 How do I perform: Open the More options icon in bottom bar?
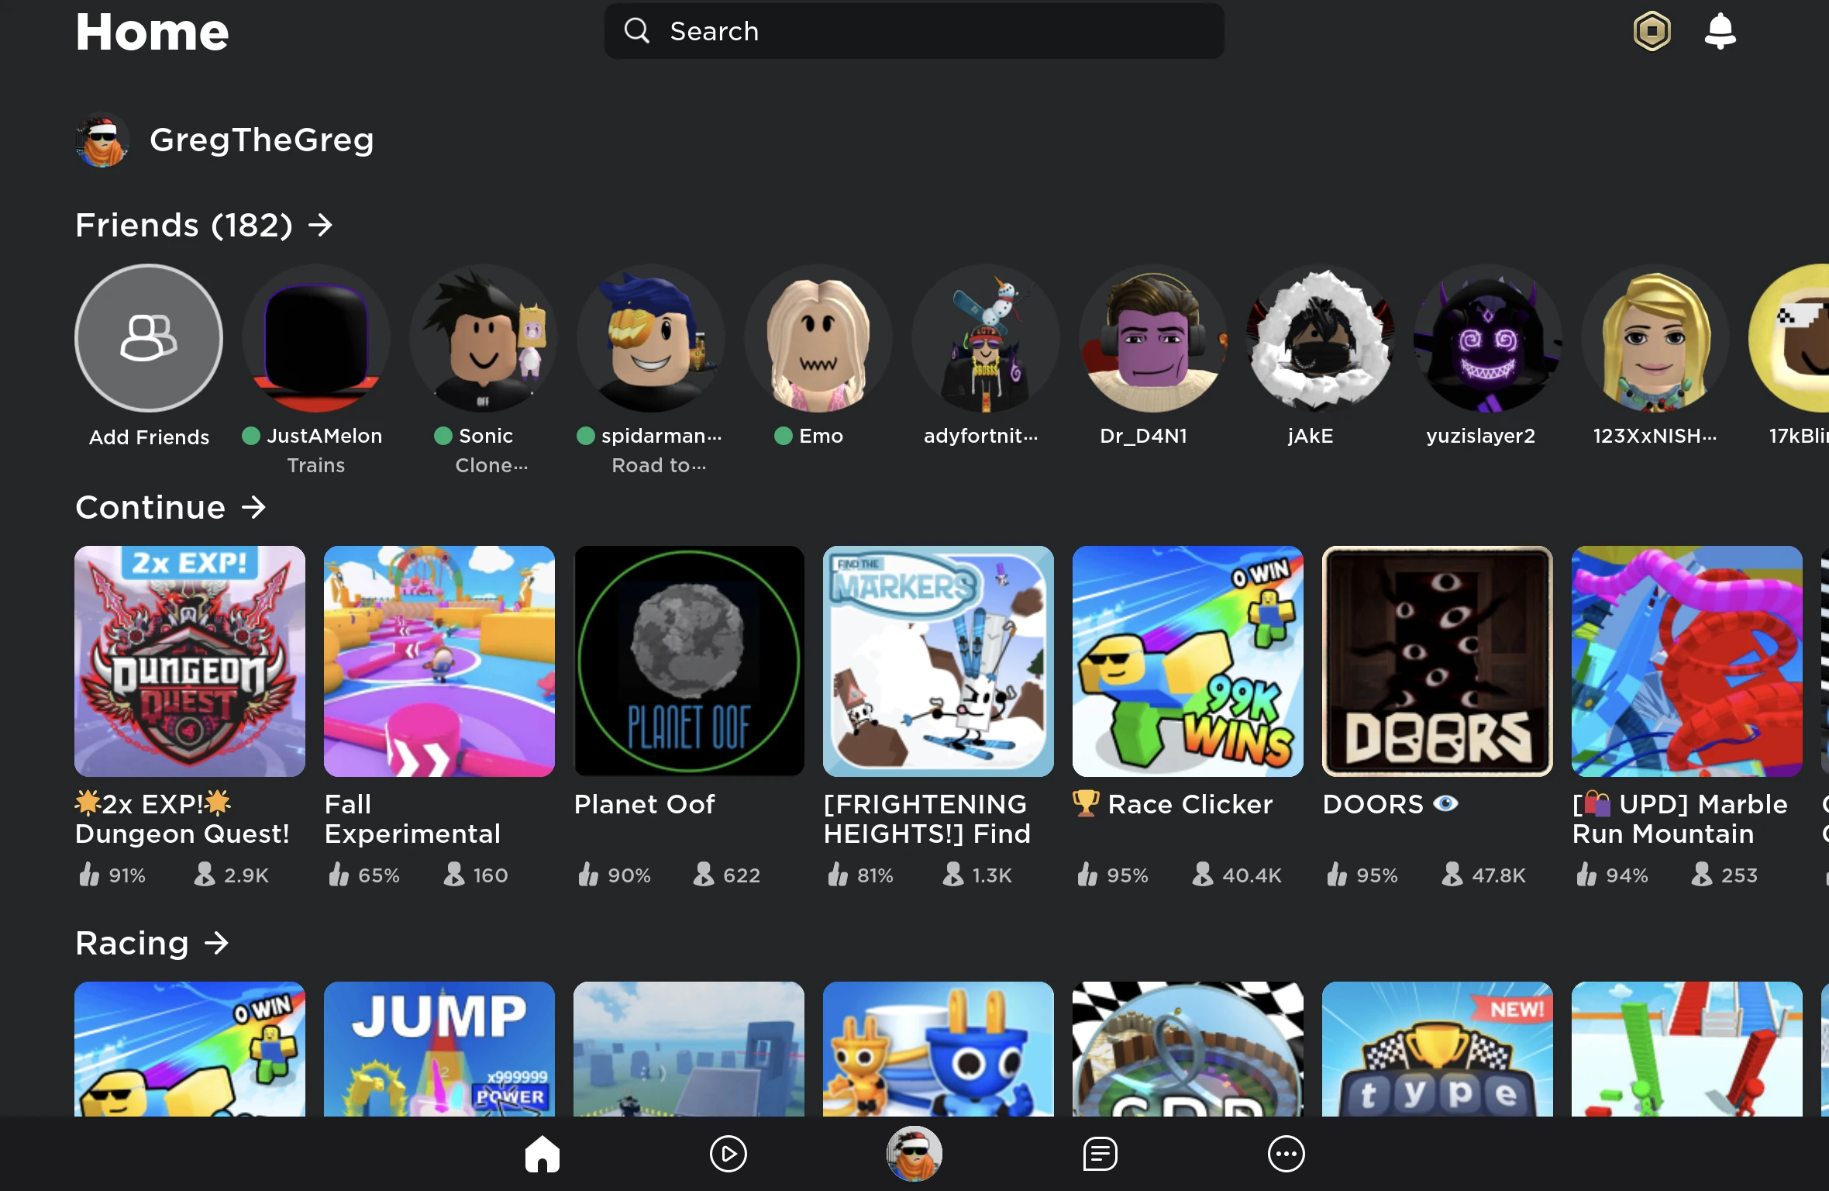(1286, 1154)
